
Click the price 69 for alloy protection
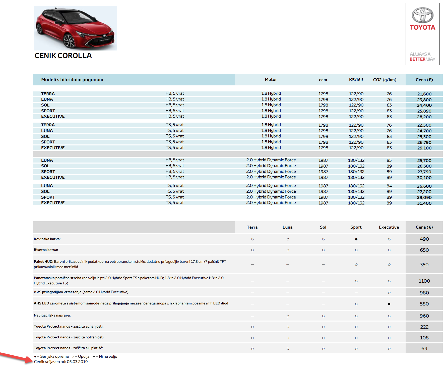point(424,348)
